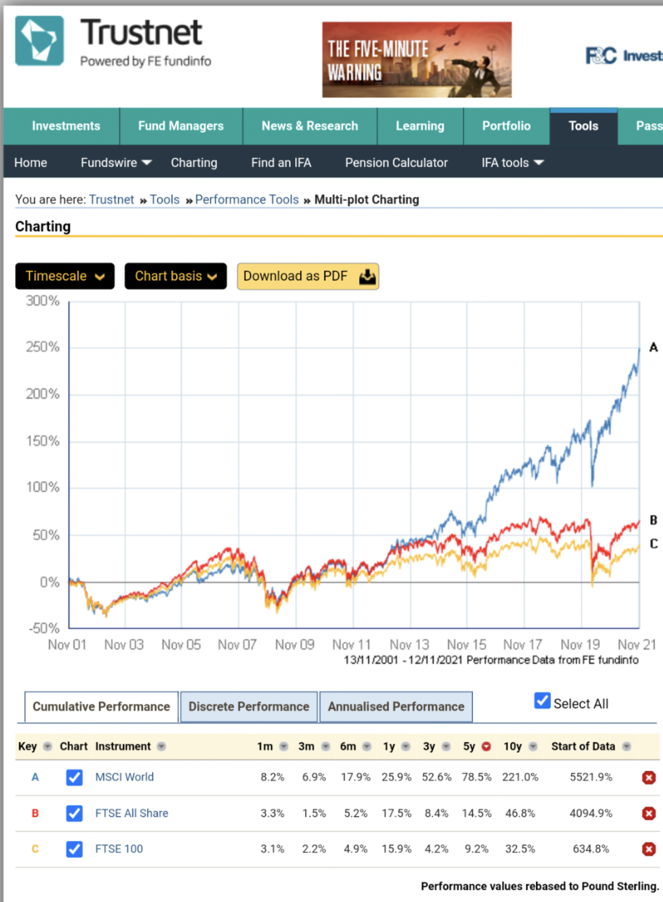
Task: Sort by 1m column arrow icon
Action: (x=284, y=746)
